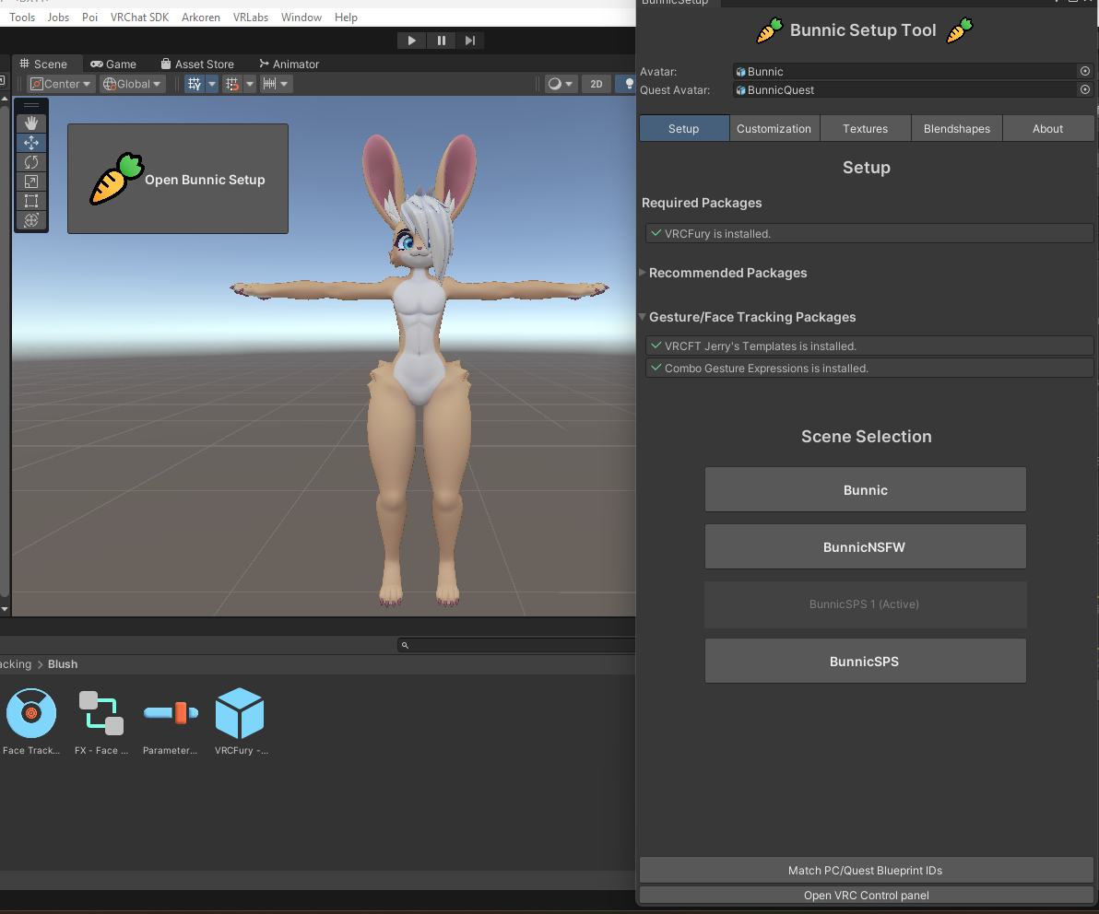Select the combined Transform tool

30,220
